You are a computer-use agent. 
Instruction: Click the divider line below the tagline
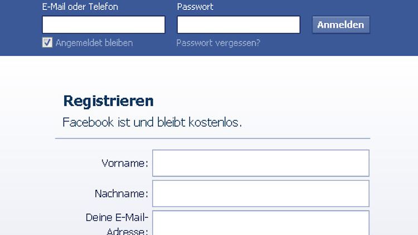(x=212, y=138)
